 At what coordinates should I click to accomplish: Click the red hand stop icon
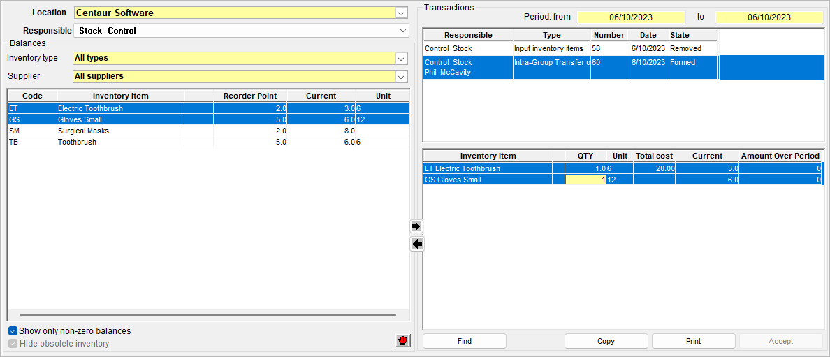click(403, 340)
